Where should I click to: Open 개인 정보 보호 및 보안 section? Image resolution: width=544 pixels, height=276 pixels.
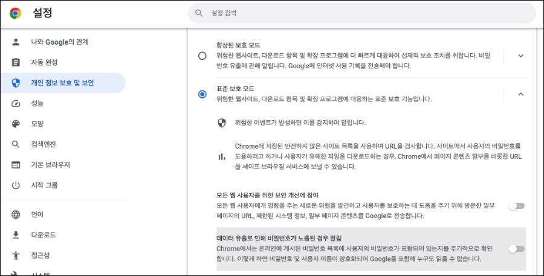coord(63,83)
